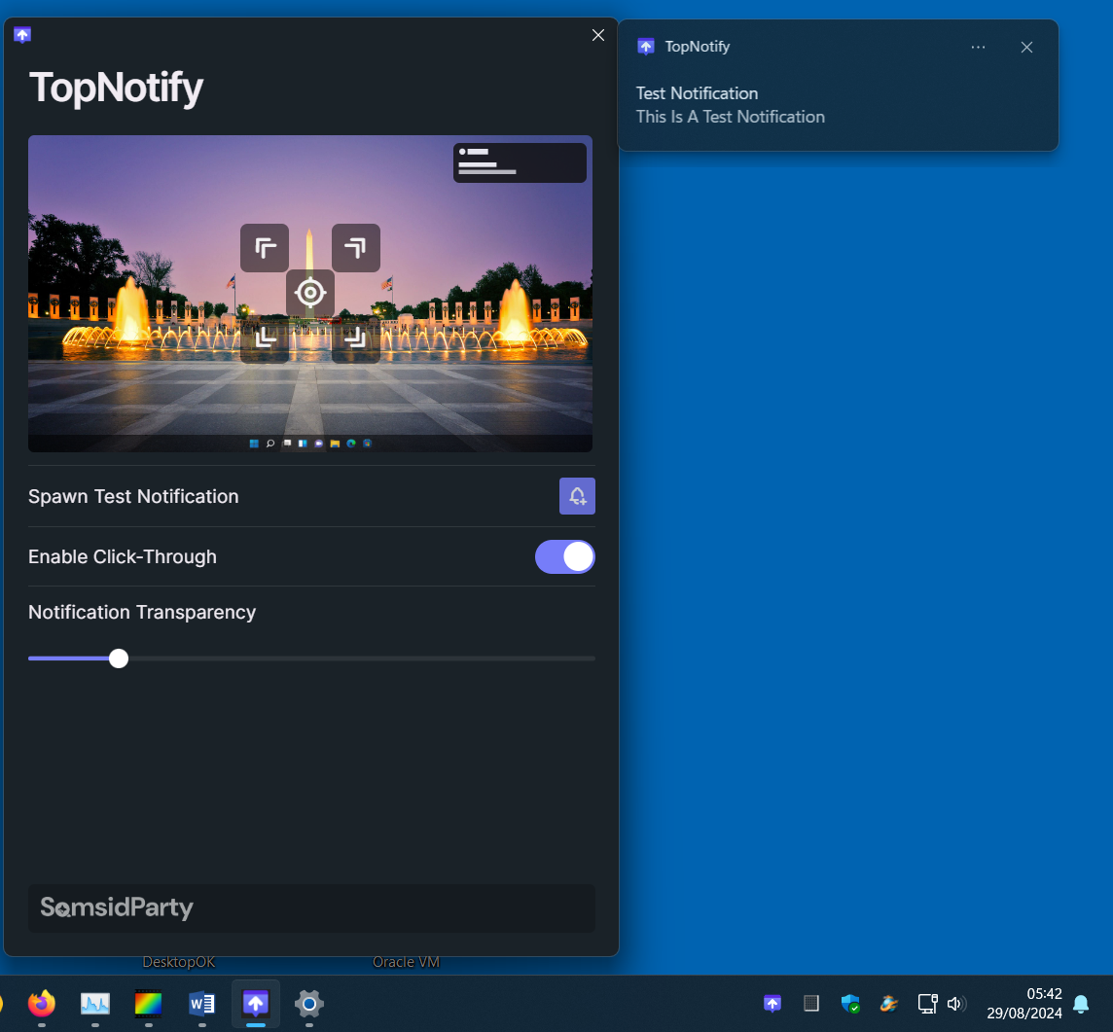Set notification position to bottom-right corner
This screenshot has width=1113, height=1032.
click(356, 338)
